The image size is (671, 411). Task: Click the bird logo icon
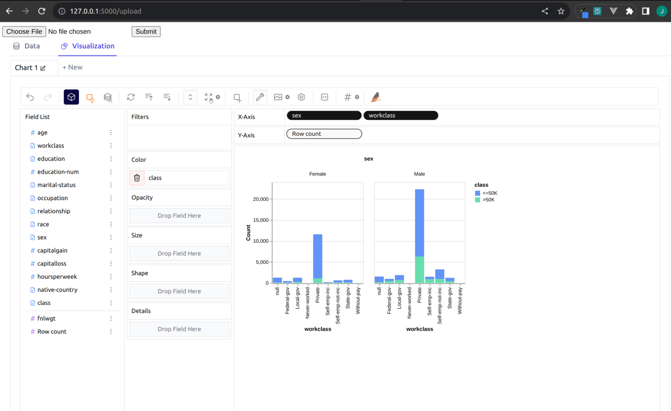point(376,97)
